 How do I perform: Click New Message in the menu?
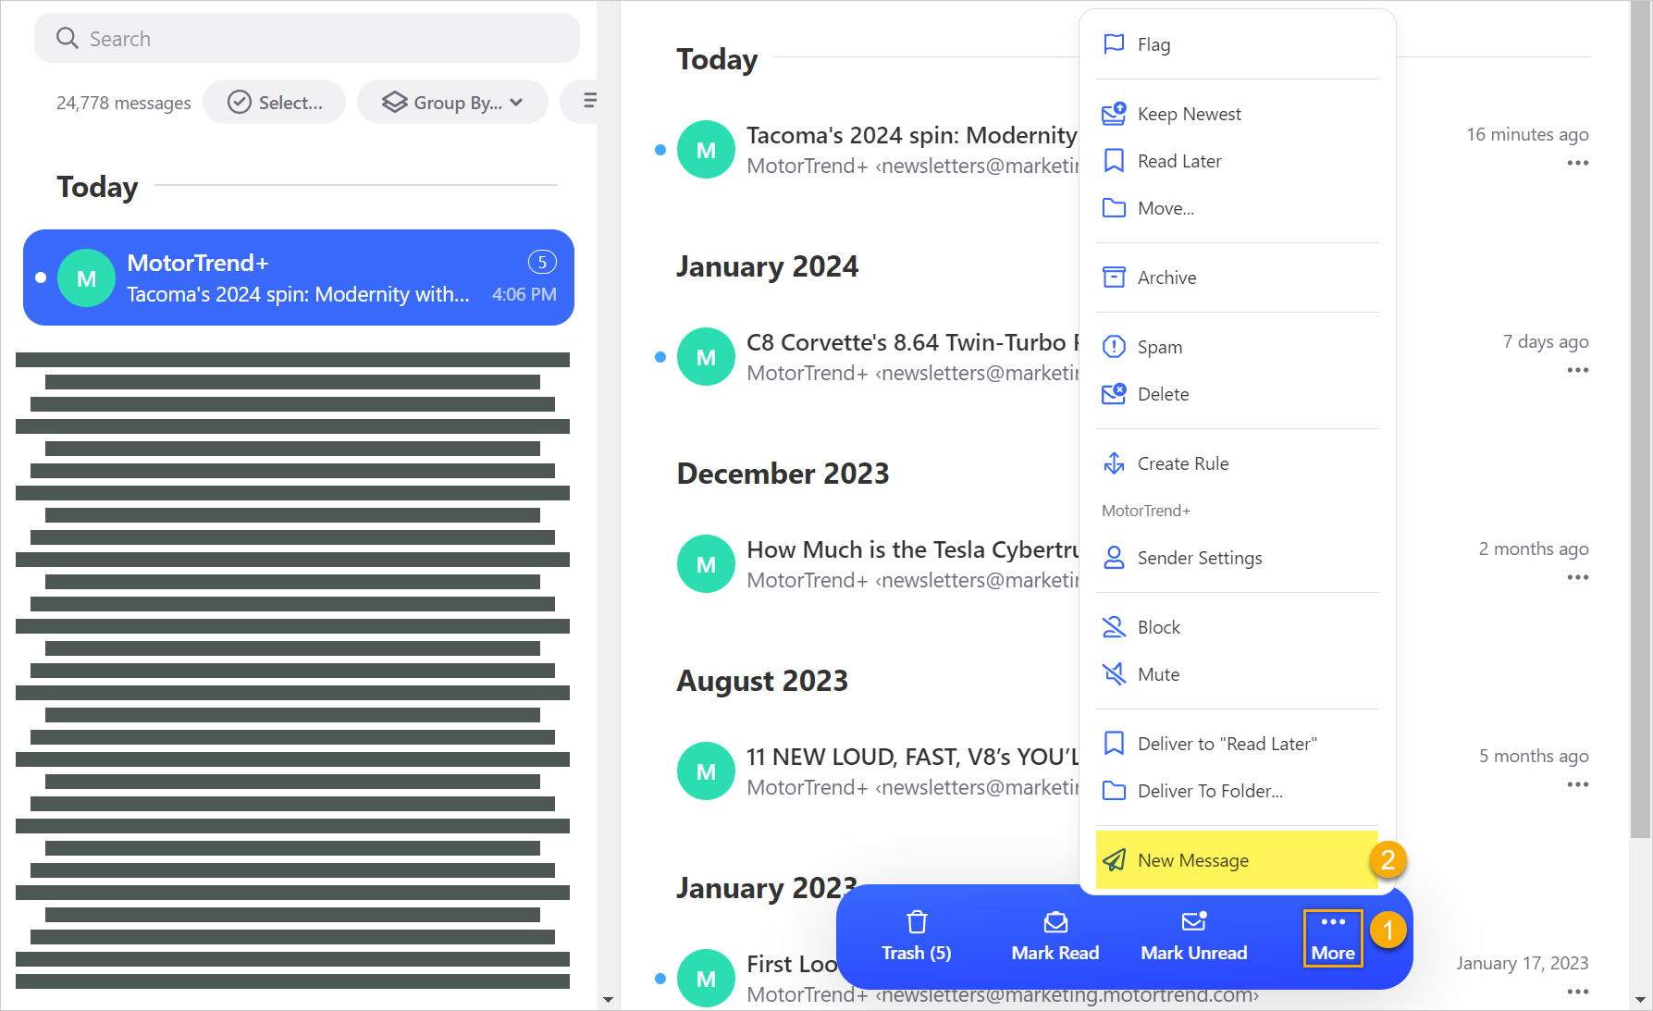pos(1237,860)
